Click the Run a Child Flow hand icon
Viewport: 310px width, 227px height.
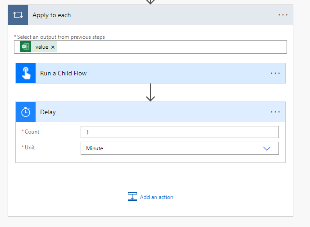tap(26, 73)
